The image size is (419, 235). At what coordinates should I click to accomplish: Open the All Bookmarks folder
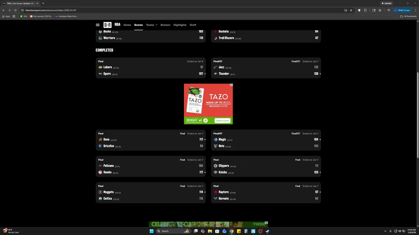(408, 16)
